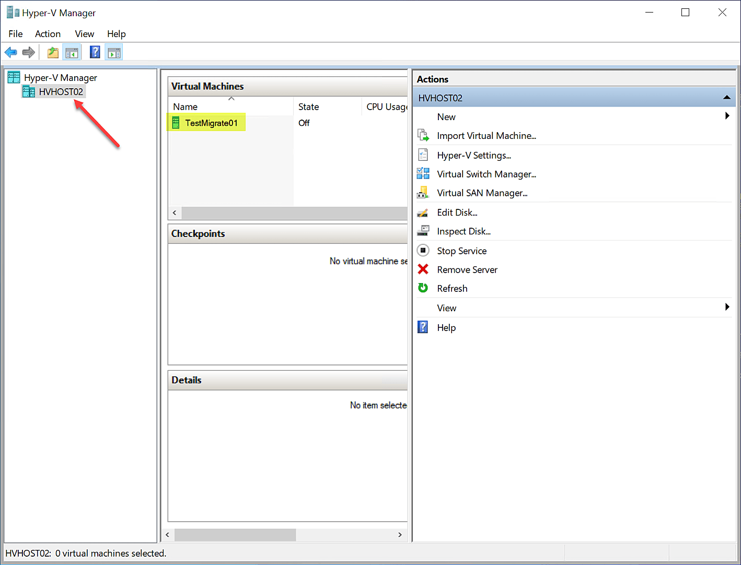The image size is (741, 565).
Task: Open Virtual SAN Manager... action
Action: point(482,193)
